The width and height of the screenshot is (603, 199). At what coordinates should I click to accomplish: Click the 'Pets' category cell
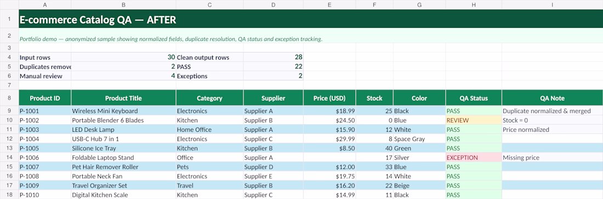click(x=209, y=167)
